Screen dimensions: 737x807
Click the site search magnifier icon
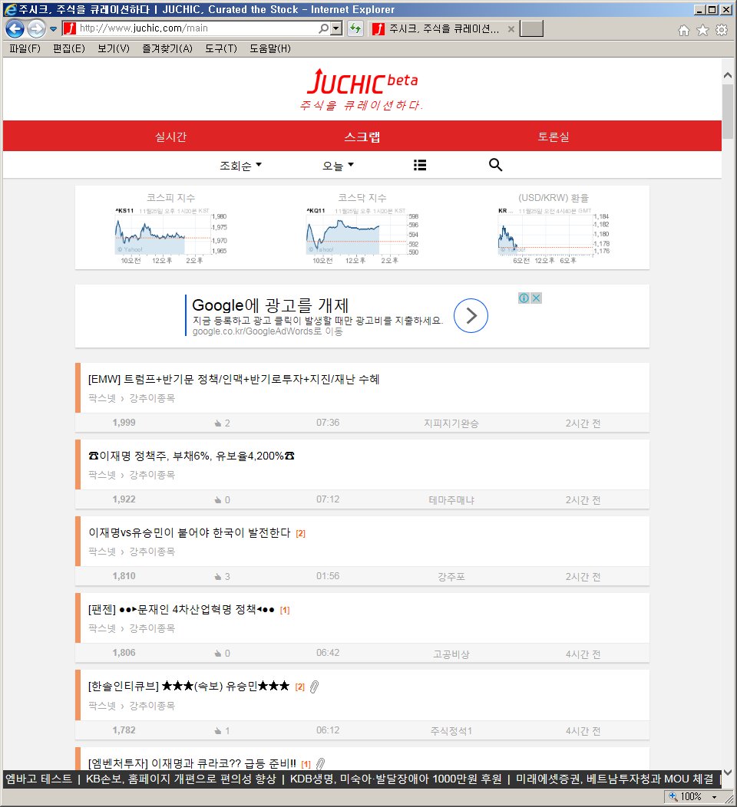[495, 165]
